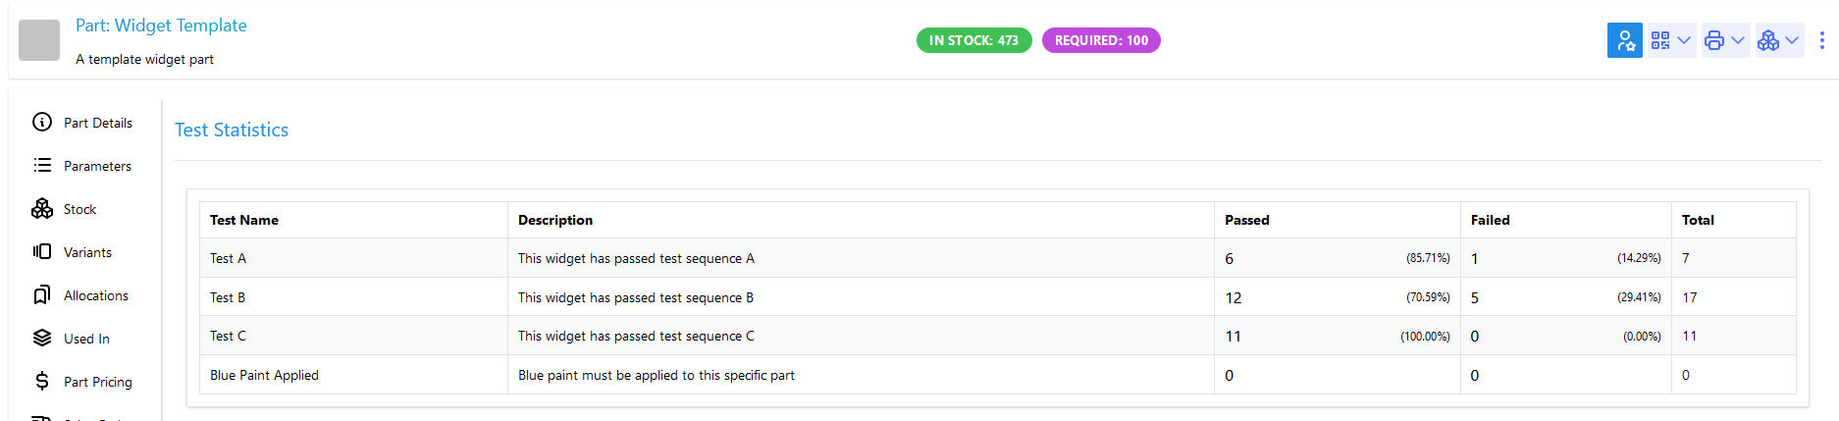Click the green IN STOCK: 473 badge
This screenshot has width=1839, height=421.
pos(973,40)
